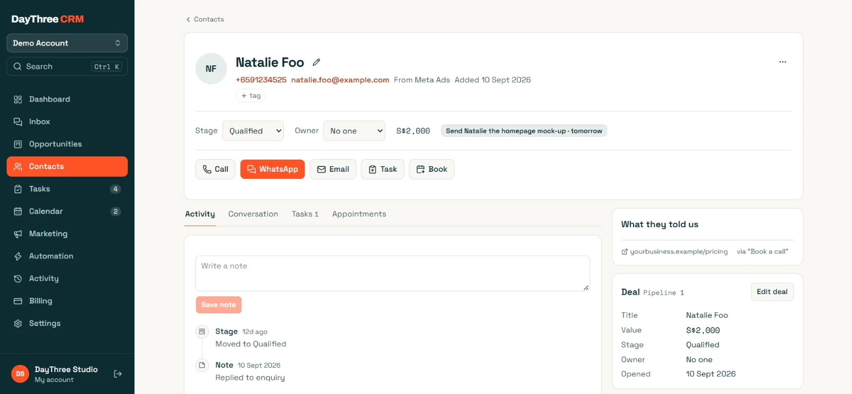This screenshot has height=394, width=852.
Task: Open Dashboard in the sidebar
Action: coord(67,99)
